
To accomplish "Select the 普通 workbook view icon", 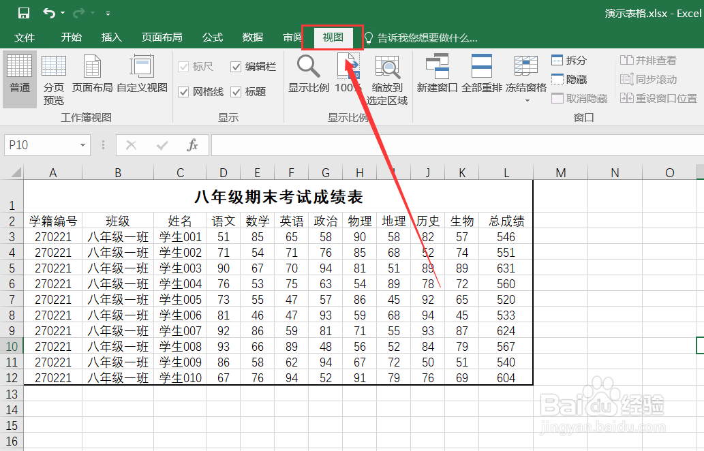I will click(x=19, y=80).
